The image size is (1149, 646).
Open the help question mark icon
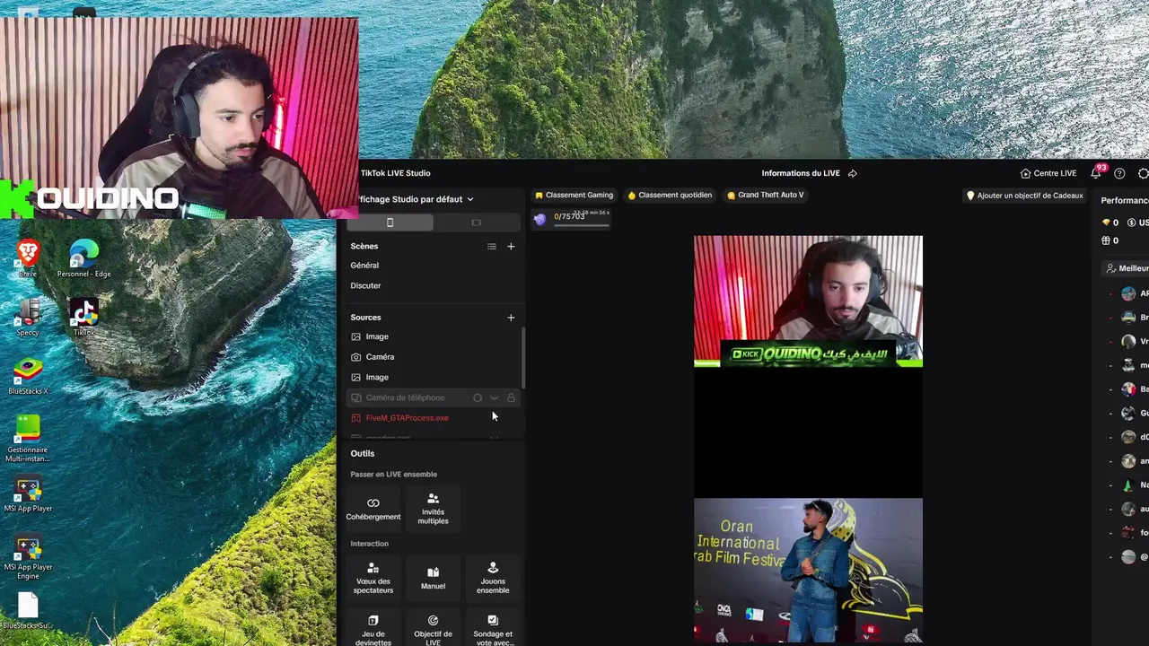click(x=1119, y=173)
